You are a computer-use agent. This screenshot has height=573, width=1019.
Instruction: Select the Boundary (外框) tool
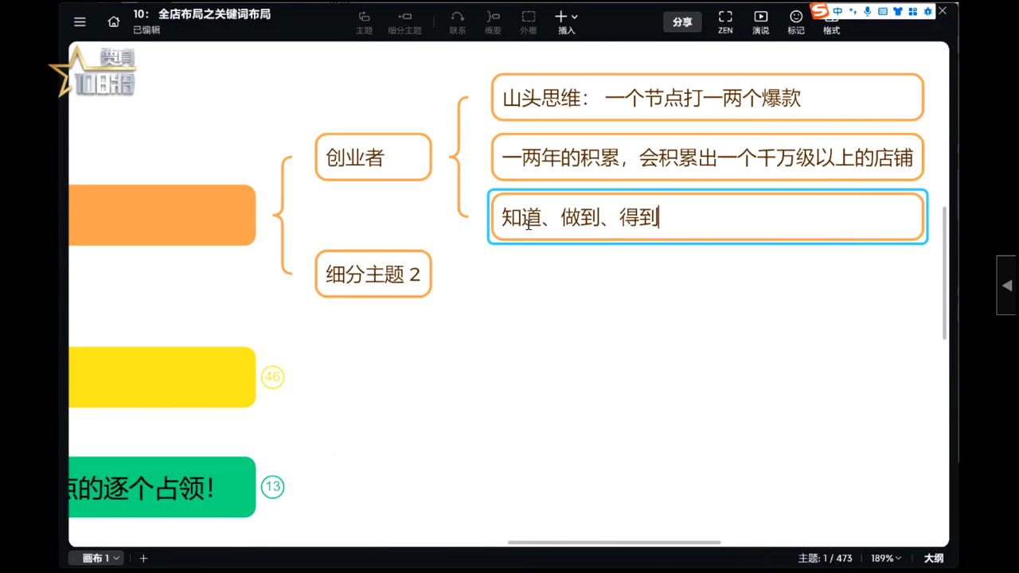[528, 21]
